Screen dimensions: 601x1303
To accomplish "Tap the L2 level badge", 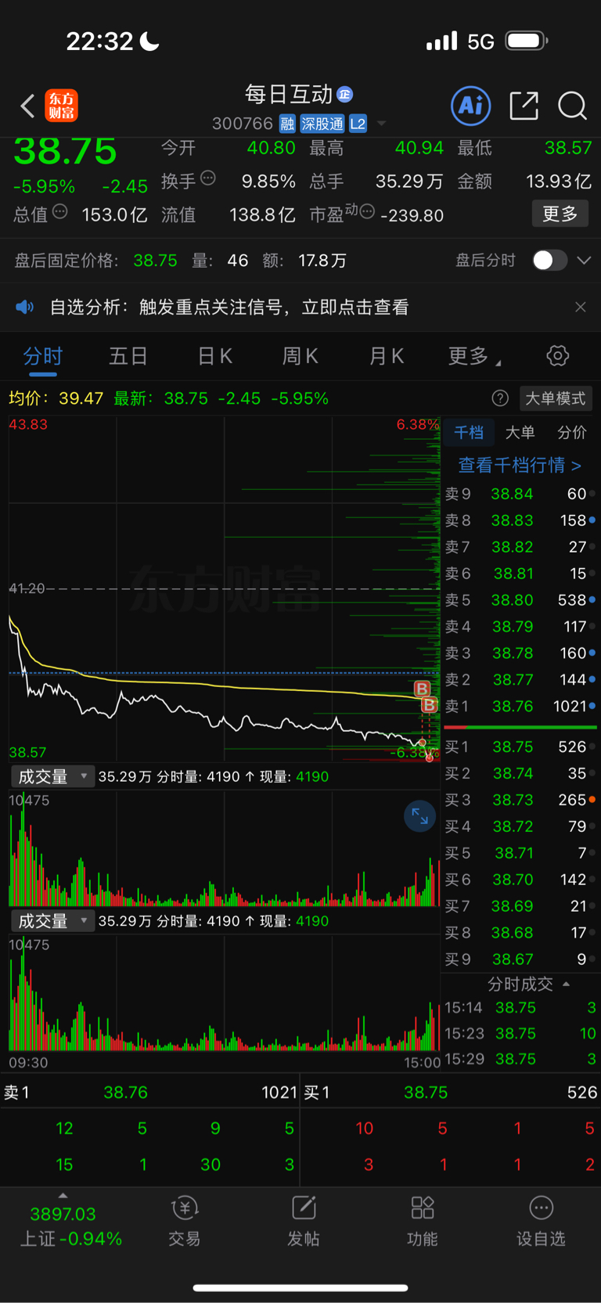I will pyautogui.click(x=358, y=124).
